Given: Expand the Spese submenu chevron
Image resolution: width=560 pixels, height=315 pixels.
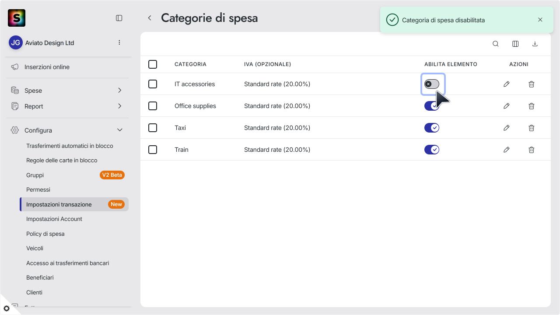Looking at the screenshot, I should pos(119,91).
